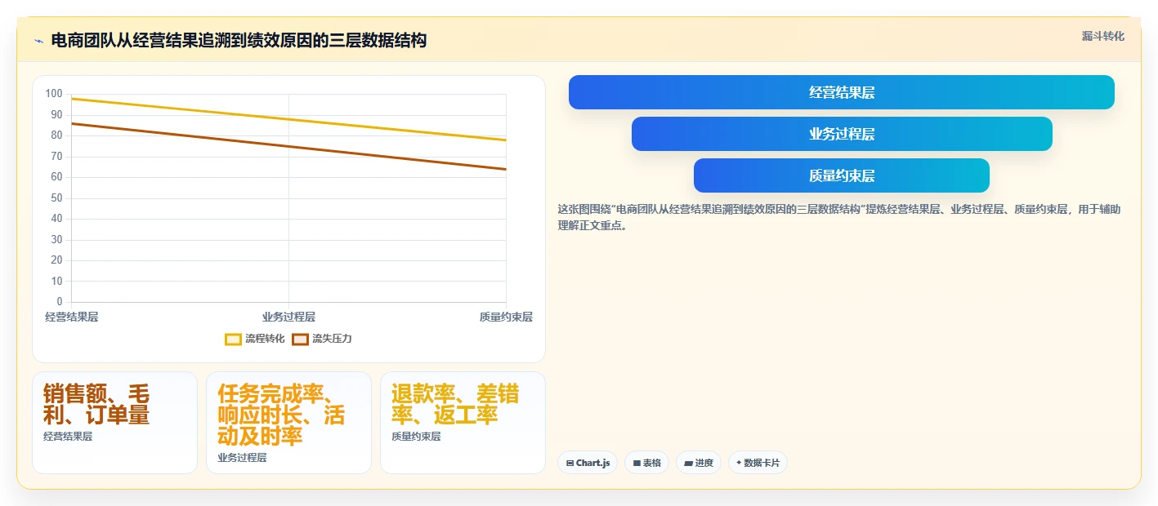Click the y-axis value 50

tap(56, 198)
